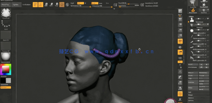
Task: Toggle the Floor grid button
Action: 180,47
